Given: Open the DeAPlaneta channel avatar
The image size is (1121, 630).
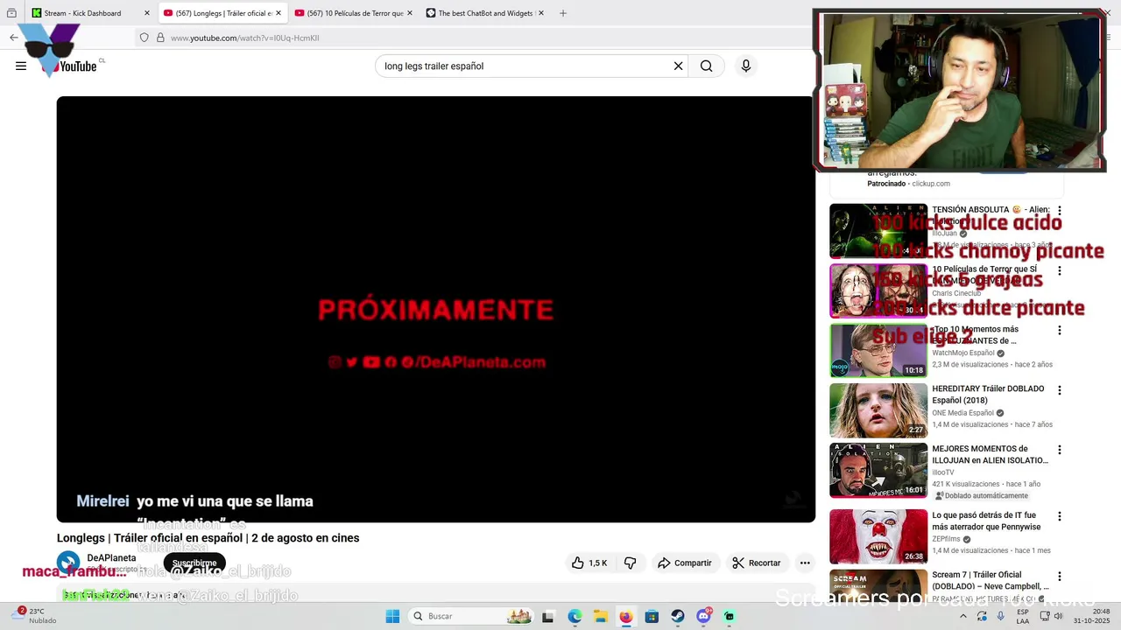Looking at the screenshot, I should tap(68, 563).
